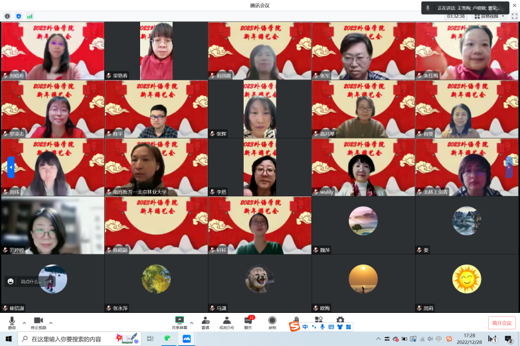
Task: Check the green network signal icon
Action: pyautogui.click(x=30, y=16)
